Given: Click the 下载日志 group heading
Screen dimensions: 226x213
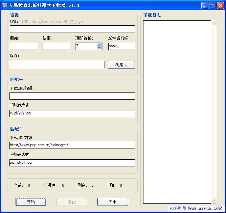Looking at the screenshot, I should [152, 15].
